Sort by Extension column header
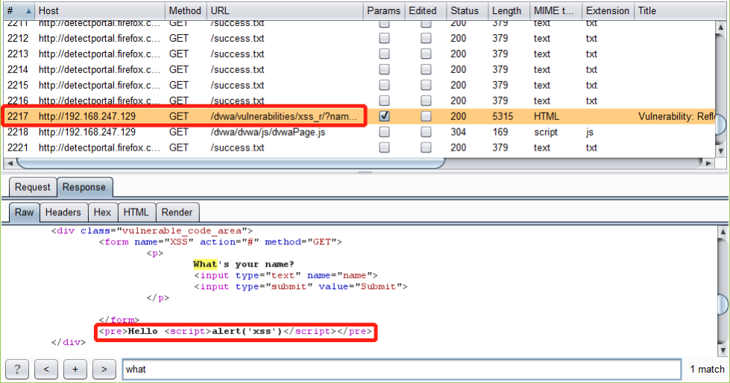The width and height of the screenshot is (730, 383). (x=608, y=10)
